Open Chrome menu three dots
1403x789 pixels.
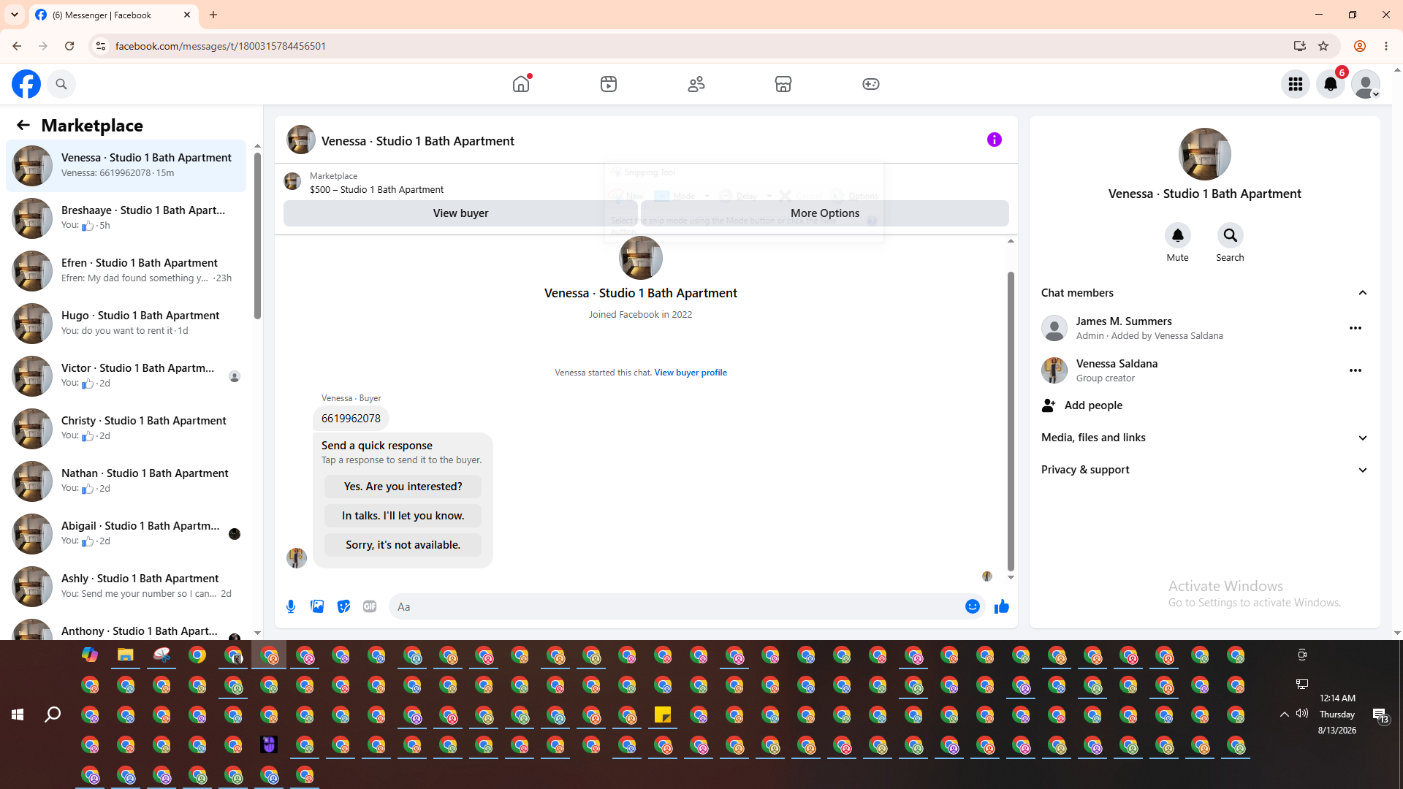(x=1386, y=46)
